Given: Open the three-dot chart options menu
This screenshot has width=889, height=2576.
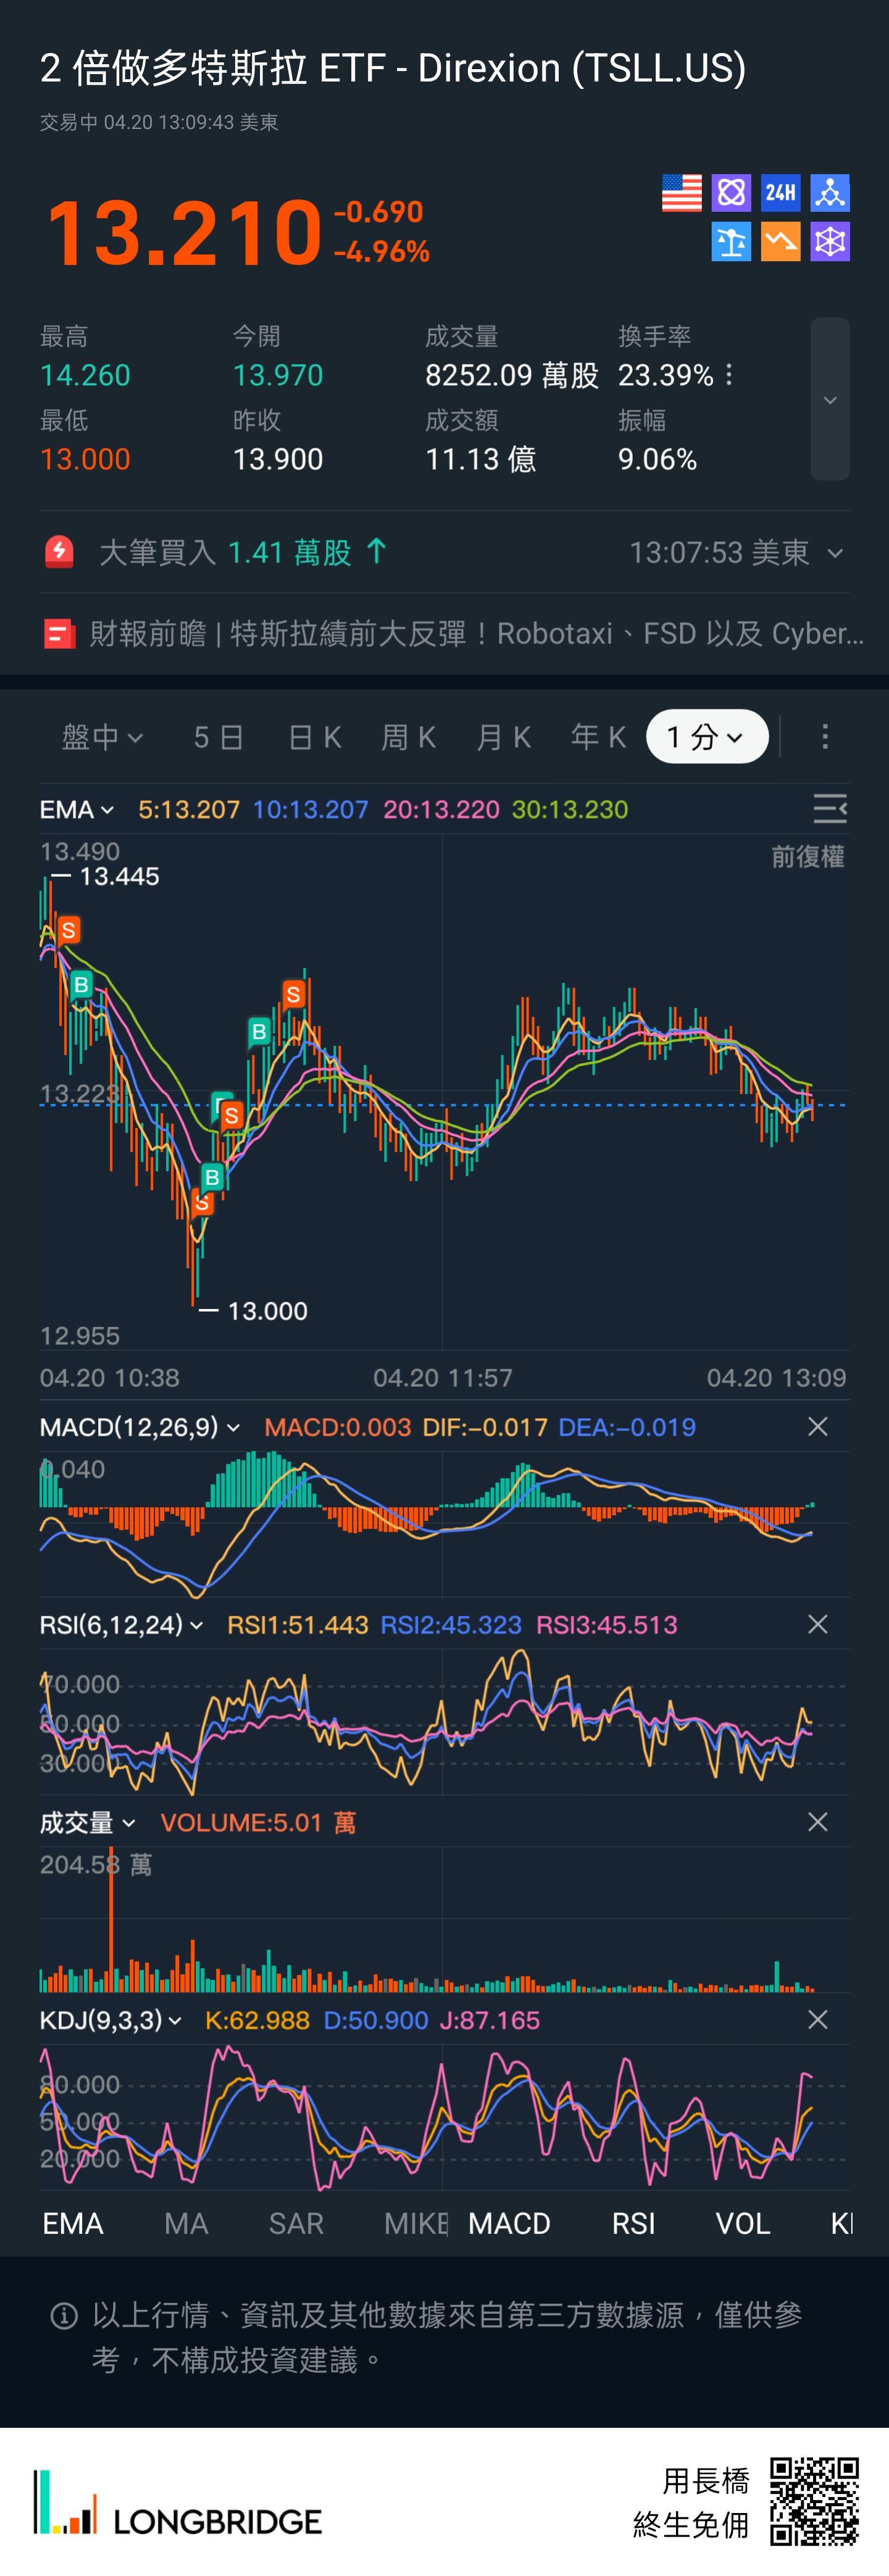Looking at the screenshot, I should [x=824, y=737].
